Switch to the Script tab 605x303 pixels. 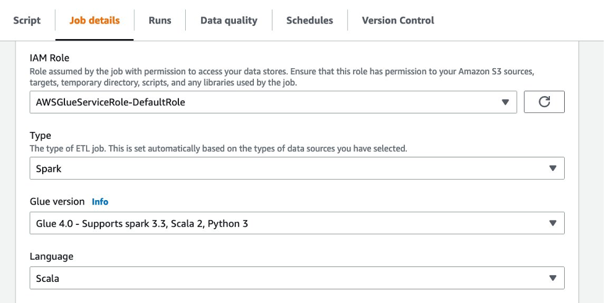coord(27,20)
